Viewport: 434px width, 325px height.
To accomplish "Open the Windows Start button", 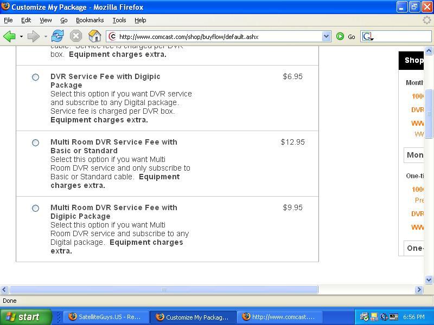I will pyautogui.click(x=25, y=317).
